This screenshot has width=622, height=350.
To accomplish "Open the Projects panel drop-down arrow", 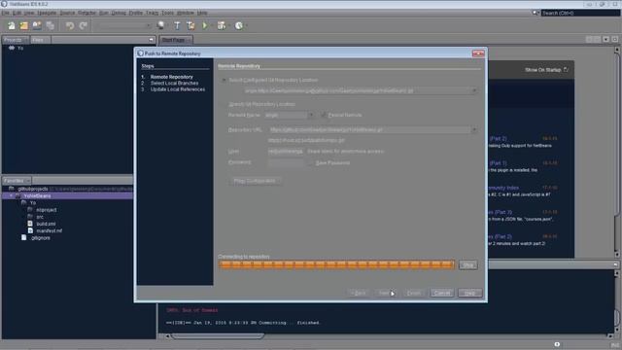I will (x=152, y=40).
